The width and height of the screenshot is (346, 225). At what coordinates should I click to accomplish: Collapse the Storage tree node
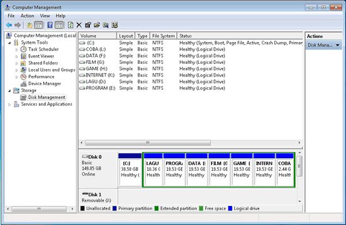(9, 91)
